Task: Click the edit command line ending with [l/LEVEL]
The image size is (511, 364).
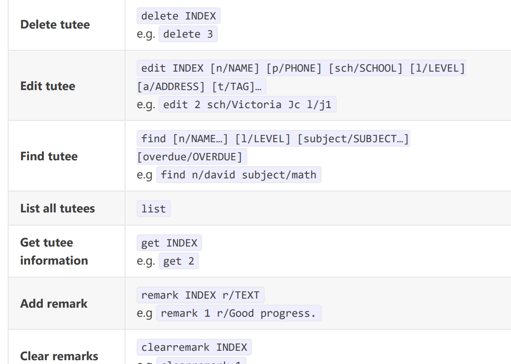Action: (x=301, y=68)
